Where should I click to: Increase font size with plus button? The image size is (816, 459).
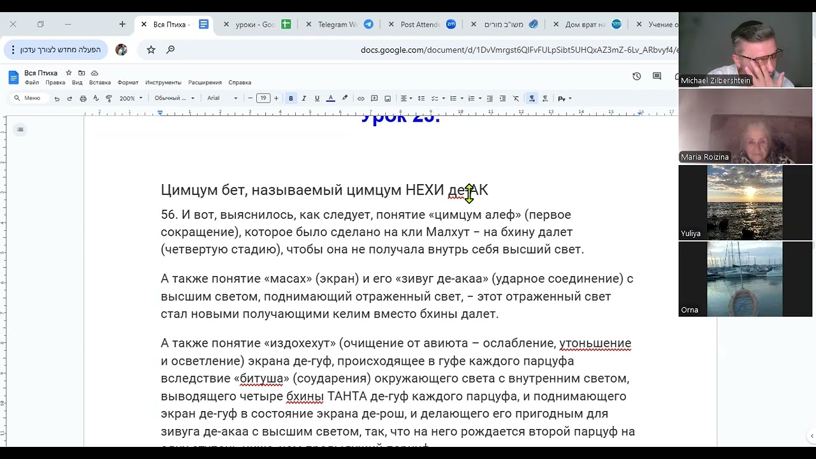coord(276,98)
